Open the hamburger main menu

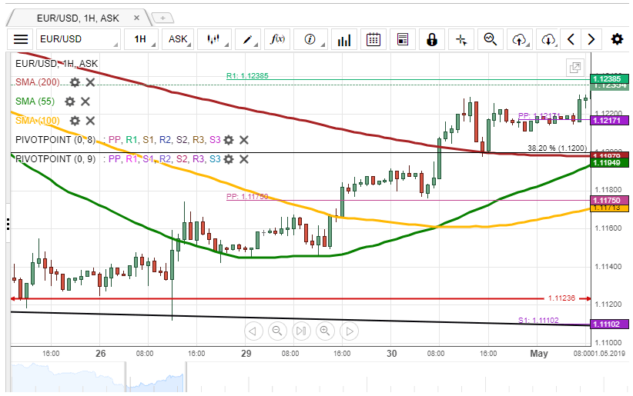[21, 39]
